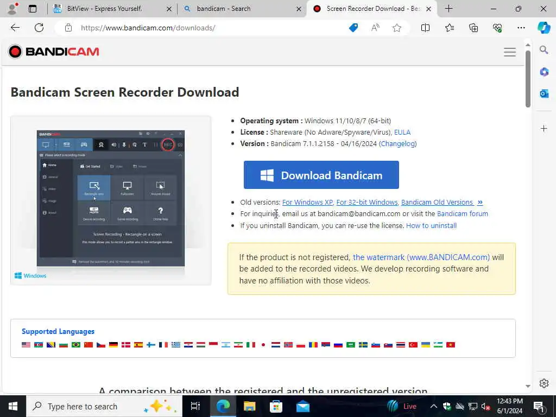Open the Outlook sidebar icon

pos(544,93)
